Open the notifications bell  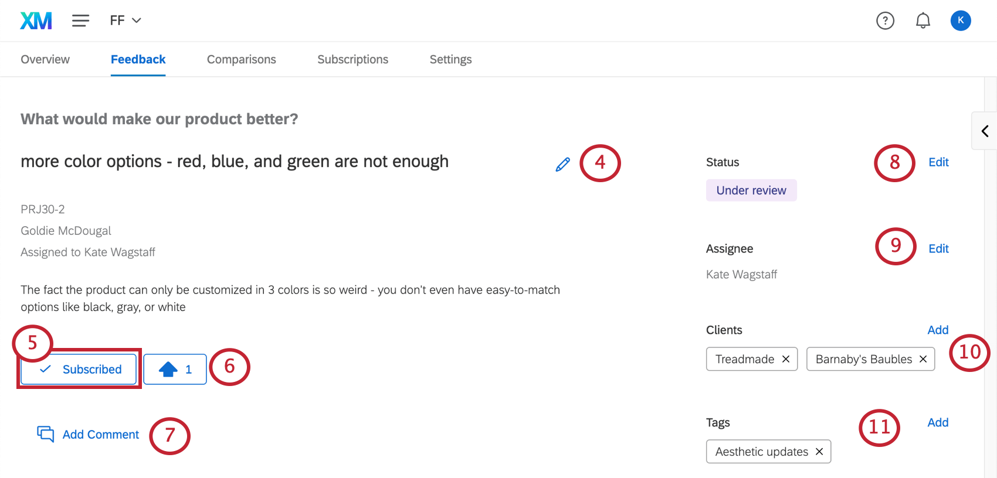[x=923, y=21]
